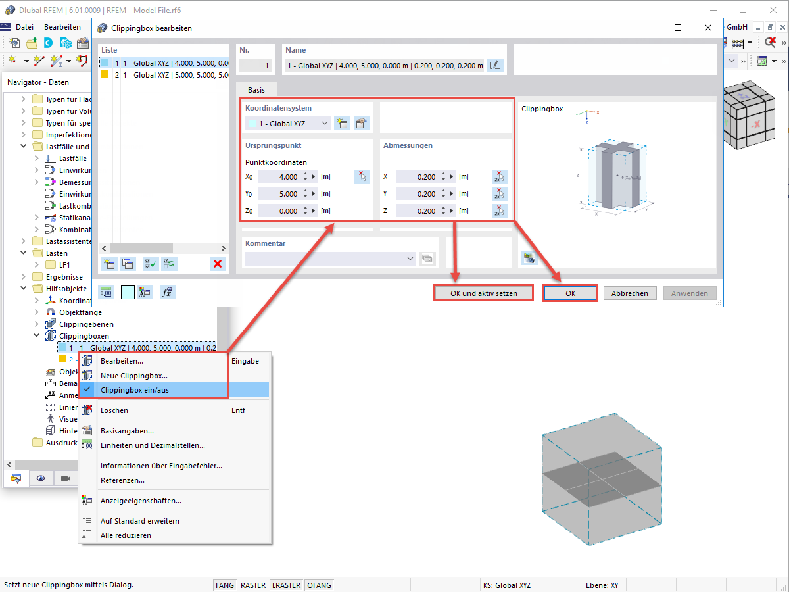The height and width of the screenshot is (592, 789).
Task: Click the new node toolbar icon
Action: (12, 61)
